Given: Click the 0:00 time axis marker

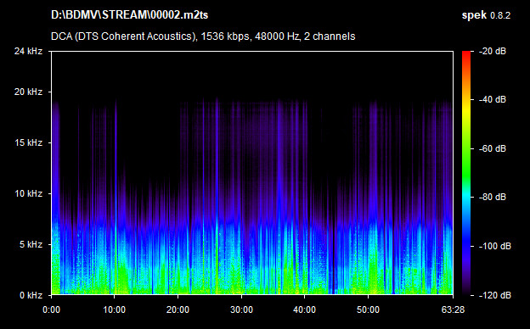Looking at the screenshot, I should pos(51,309).
